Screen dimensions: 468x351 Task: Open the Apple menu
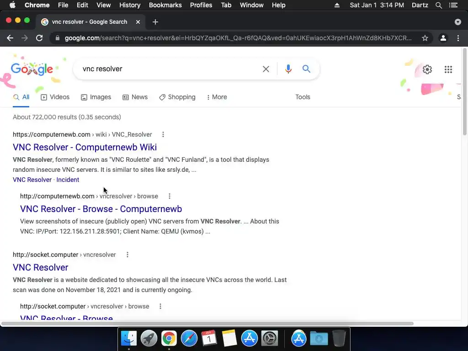[12, 5]
